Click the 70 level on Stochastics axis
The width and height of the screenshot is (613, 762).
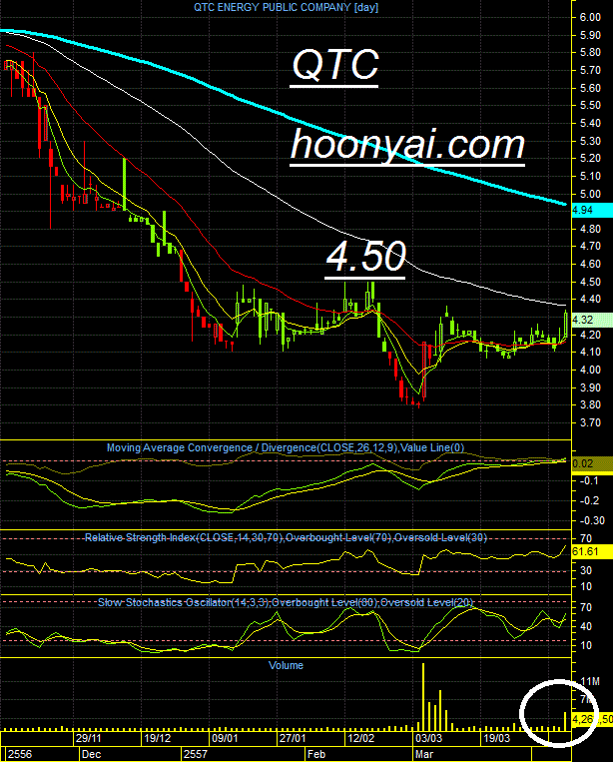coord(586,608)
